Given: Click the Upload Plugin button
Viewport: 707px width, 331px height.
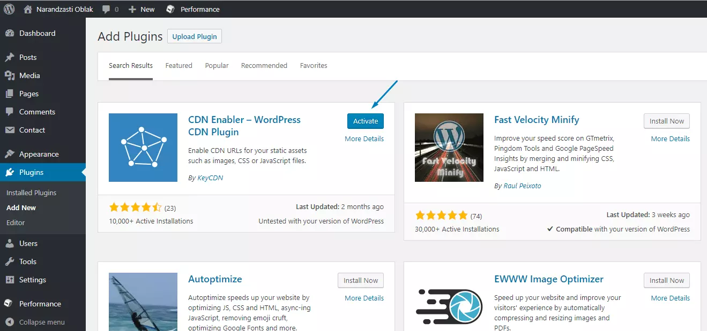Looking at the screenshot, I should pyautogui.click(x=195, y=36).
